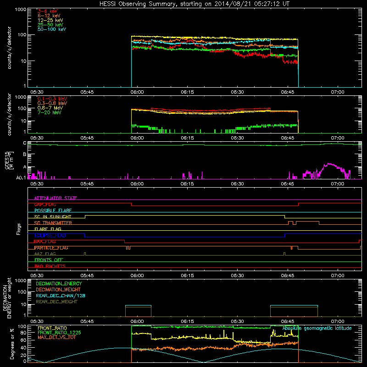Click the REAR_DEC_WEIGHT legend entry
Image resolution: width=367 pixels, height=367 pixels.
(x=56, y=302)
